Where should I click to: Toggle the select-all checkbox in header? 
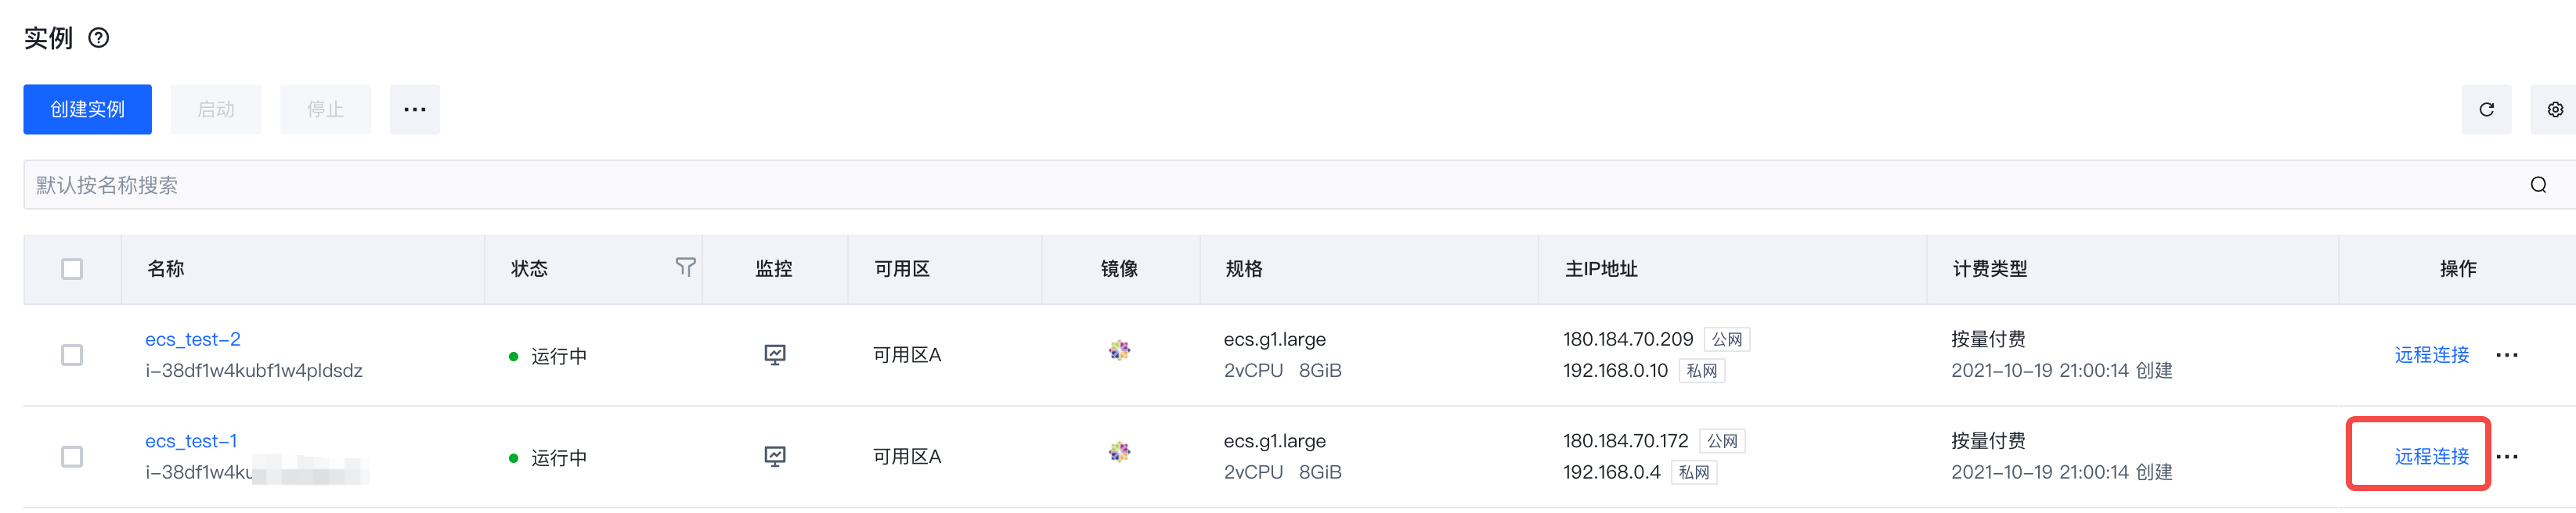click(72, 268)
